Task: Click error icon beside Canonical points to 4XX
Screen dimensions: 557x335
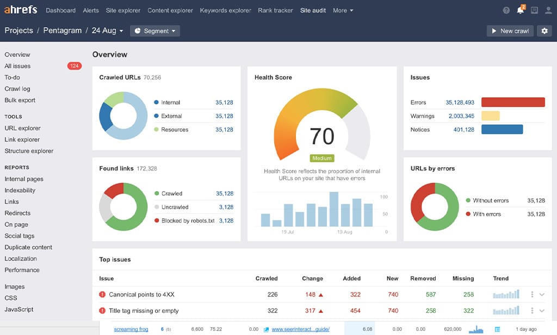Action: [x=102, y=294]
